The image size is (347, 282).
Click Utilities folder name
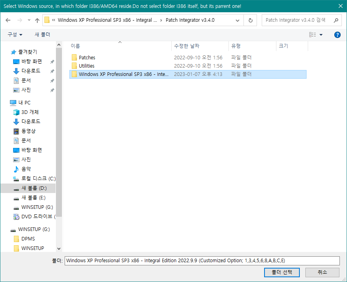[x=86, y=66]
